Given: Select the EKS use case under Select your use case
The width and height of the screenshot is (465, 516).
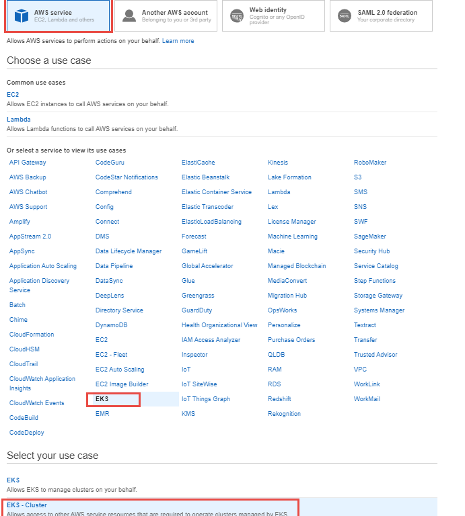Looking at the screenshot, I should click(13, 480).
